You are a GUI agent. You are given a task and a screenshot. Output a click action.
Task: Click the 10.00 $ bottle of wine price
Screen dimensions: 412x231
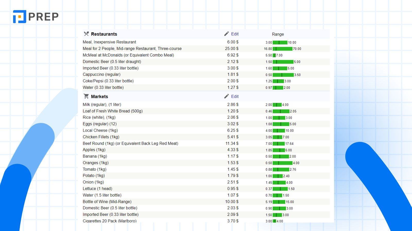point(232,201)
